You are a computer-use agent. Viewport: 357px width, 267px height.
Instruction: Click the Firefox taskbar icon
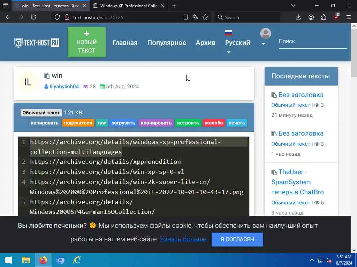(x=43, y=260)
